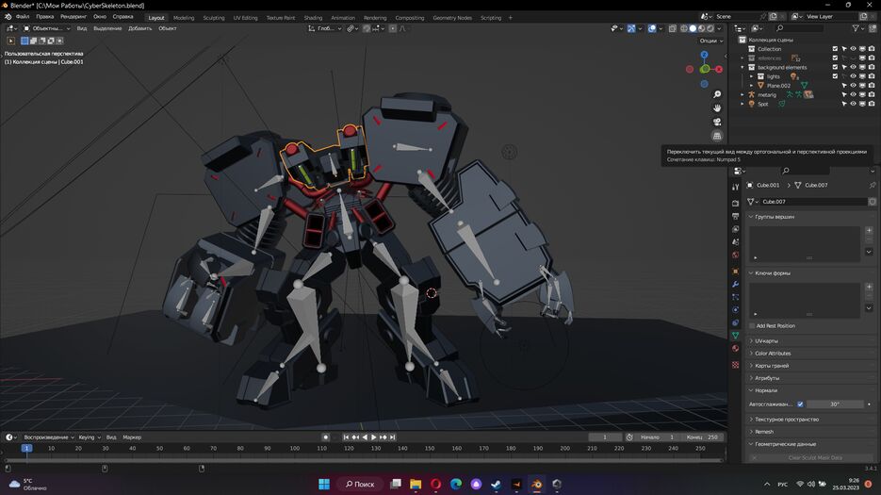Toggle viewport overlays button
The height and width of the screenshot is (495, 881).
tap(652, 28)
